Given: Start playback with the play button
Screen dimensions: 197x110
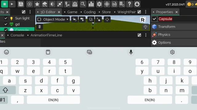Looking at the screenshot, I should coord(12,4).
